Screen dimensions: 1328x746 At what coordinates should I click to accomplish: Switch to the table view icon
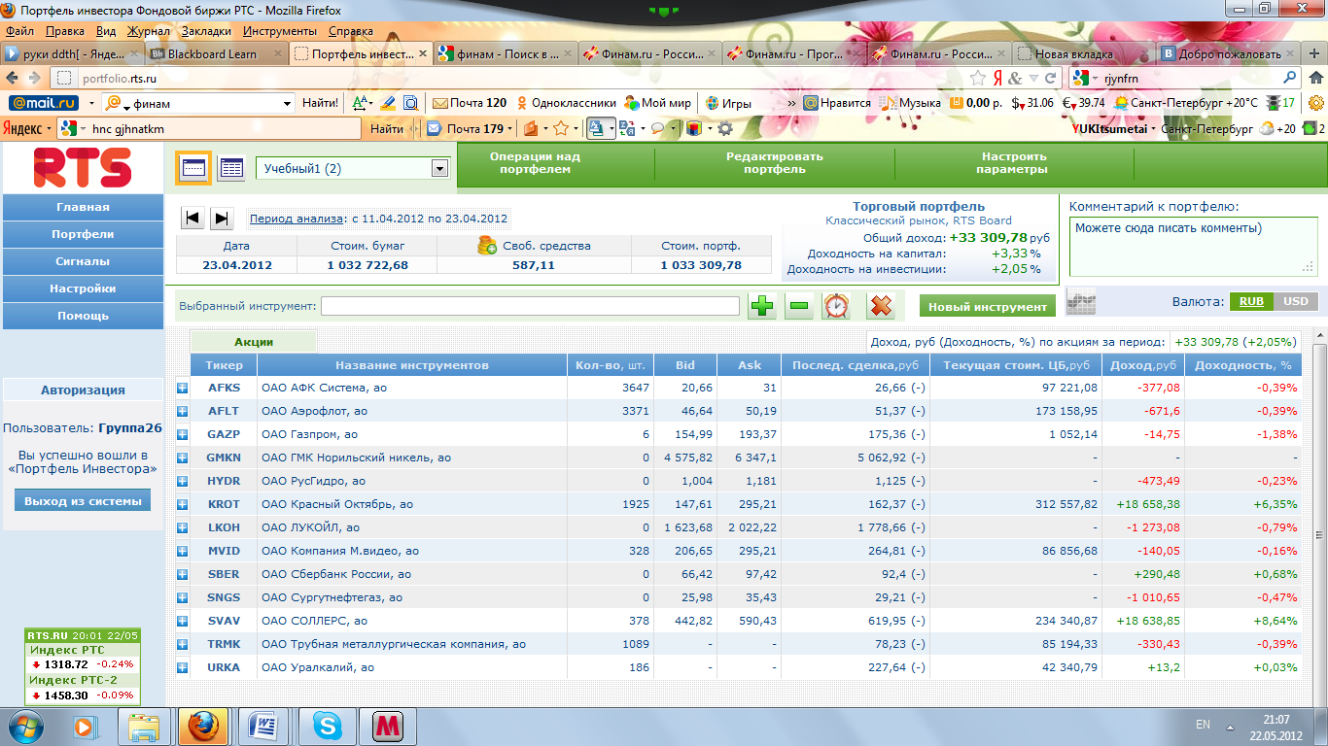pos(230,168)
